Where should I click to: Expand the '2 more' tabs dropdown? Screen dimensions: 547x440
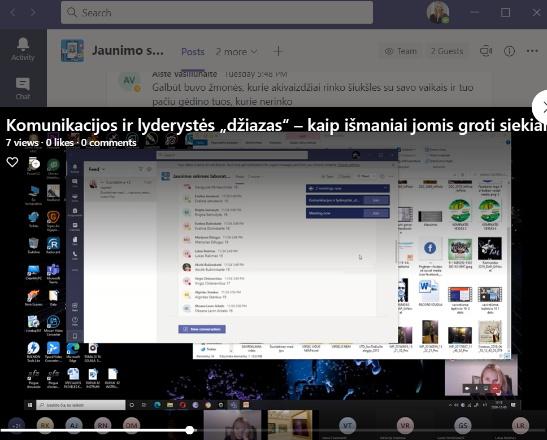(237, 51)
